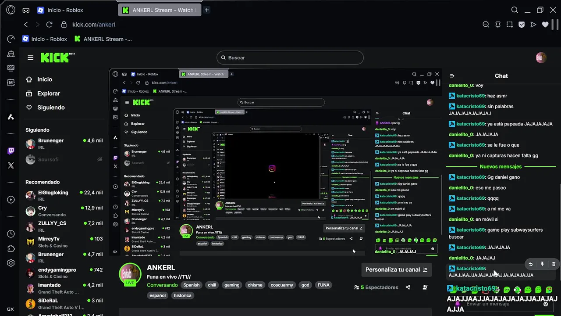Collapse chat with icon beside Chat title
This screenshot has width=561, height=316.
coord(452,76)
